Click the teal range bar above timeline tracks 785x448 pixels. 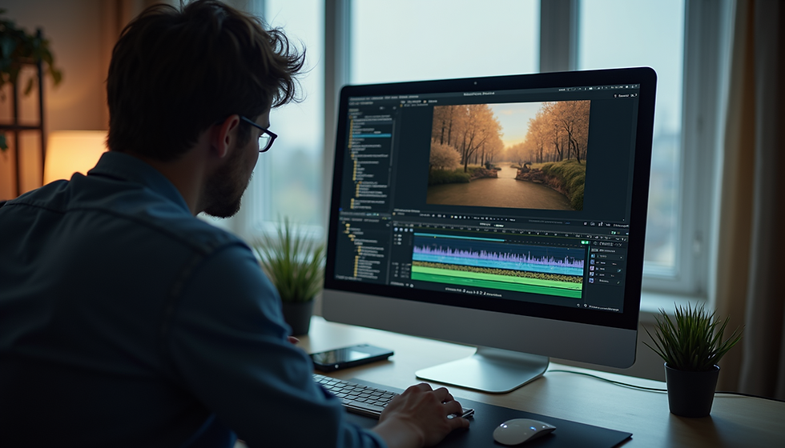(458, 238)
